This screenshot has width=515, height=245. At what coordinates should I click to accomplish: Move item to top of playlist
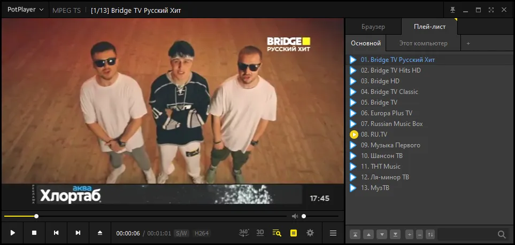point(356,234)
